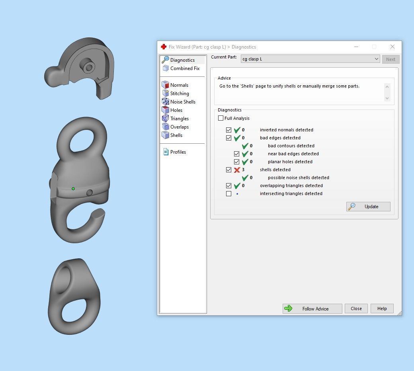Click the magnifier icon on the Update button
This screenshot has height=371, width=414.
point(352,207)
